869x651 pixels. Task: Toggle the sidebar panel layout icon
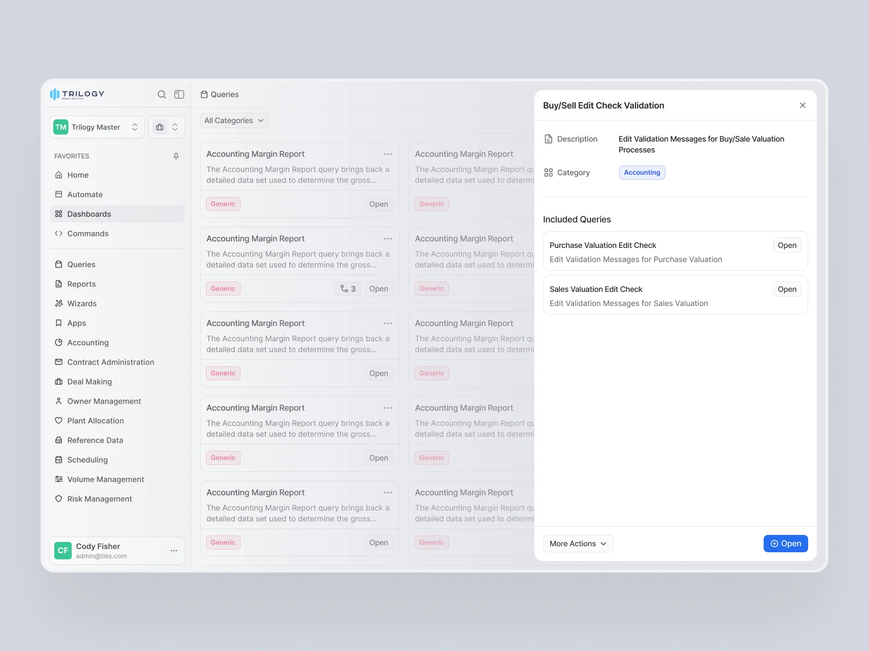179,94
